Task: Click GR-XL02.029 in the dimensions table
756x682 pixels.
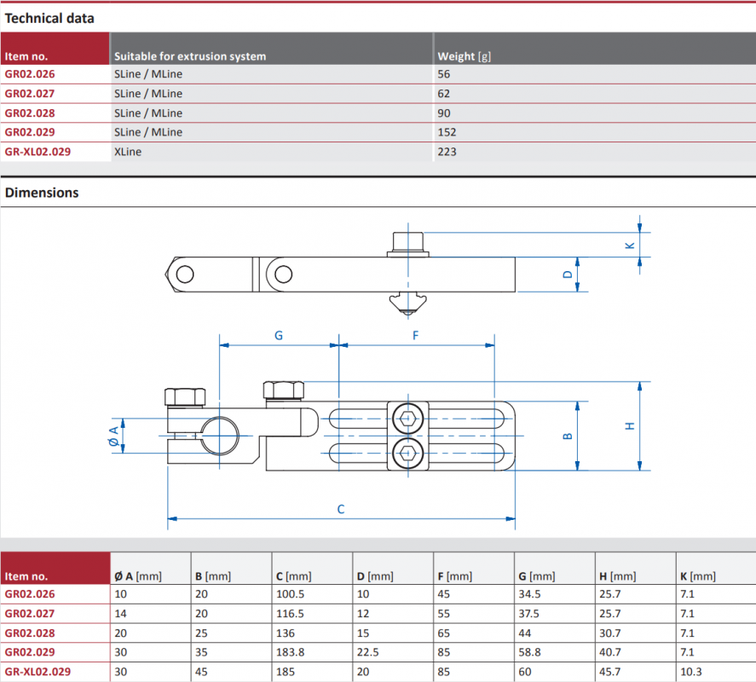Action: coord(38,672)
